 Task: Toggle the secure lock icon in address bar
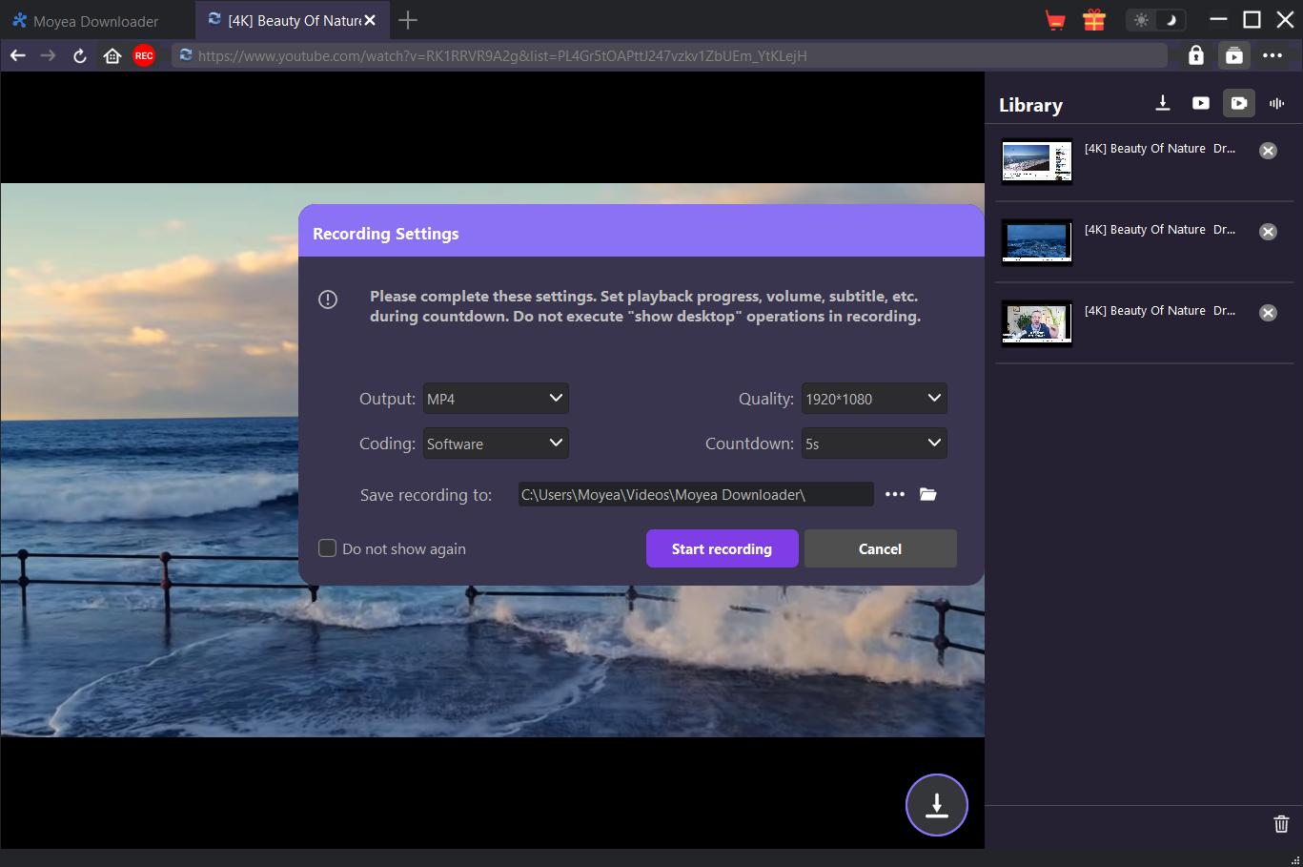point(1195,55)
